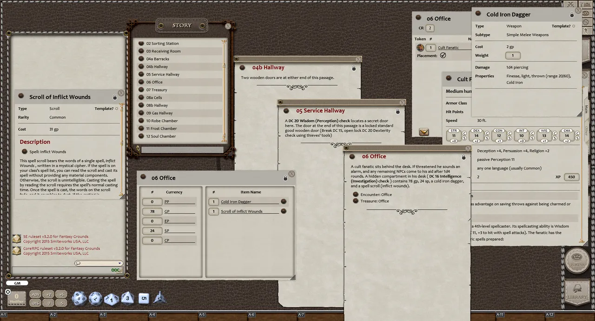
Task: Open 12 Soul Chamber story entry
Action: 161,136
